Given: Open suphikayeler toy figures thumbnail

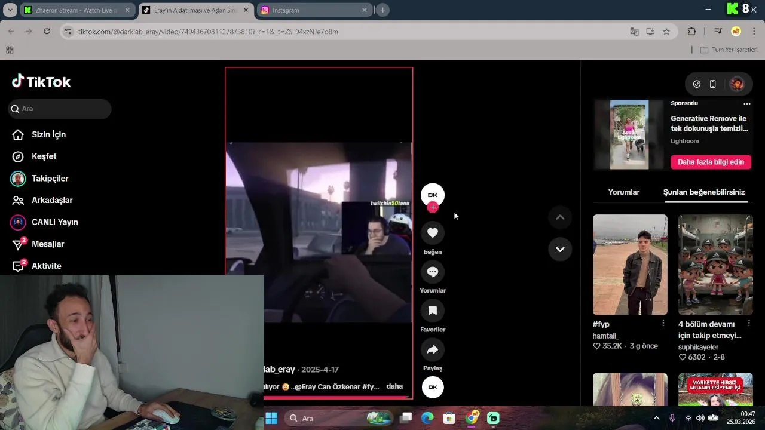Looking at the screenshot, I should click(x=715, y=265).
